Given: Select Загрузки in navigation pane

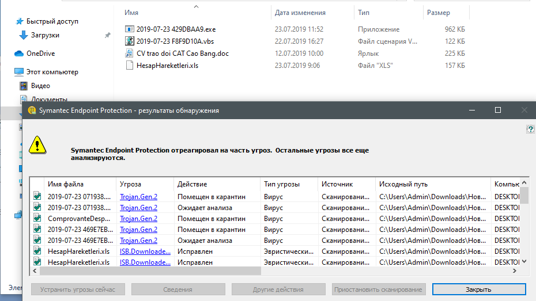Looking at the screenshot, I should (45, 35).
